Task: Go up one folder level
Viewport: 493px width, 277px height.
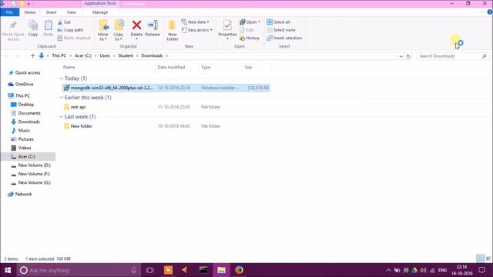Action: [x=32, y=56]
